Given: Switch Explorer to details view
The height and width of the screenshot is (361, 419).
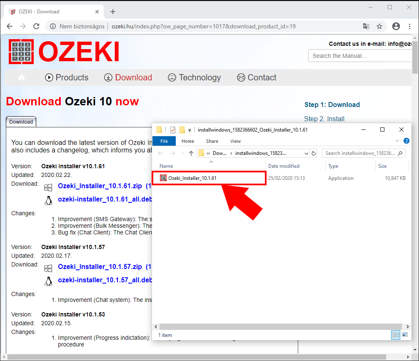Looking at the screenshot, I should 396,335.
